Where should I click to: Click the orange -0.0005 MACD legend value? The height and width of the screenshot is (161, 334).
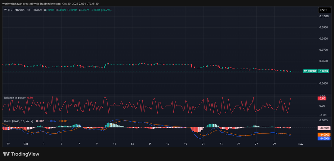click(x=62, y=121)
